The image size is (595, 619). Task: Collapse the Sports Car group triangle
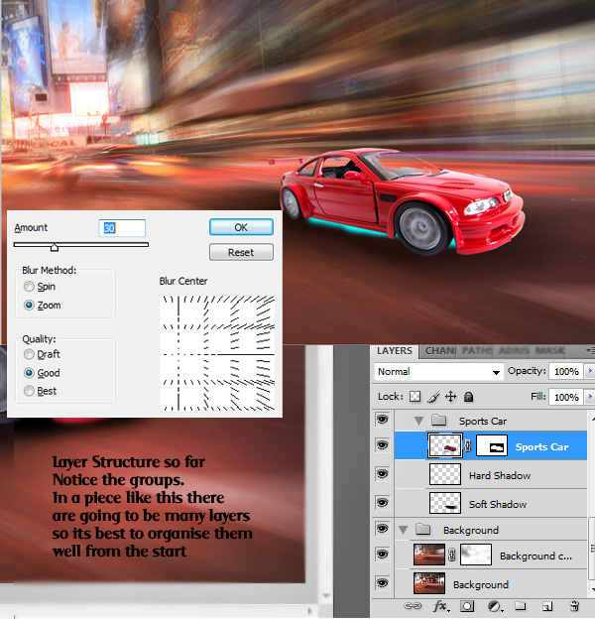(419, 421)
